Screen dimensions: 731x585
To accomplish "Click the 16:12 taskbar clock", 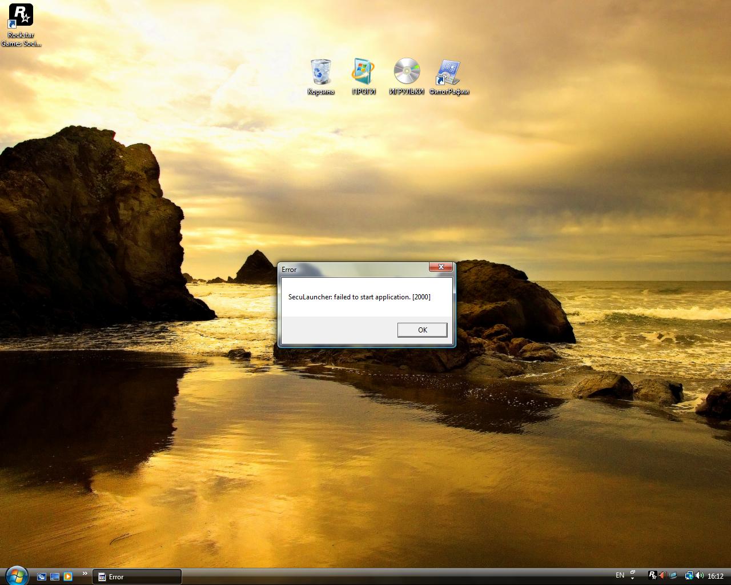I will click(x=716, y=576).
